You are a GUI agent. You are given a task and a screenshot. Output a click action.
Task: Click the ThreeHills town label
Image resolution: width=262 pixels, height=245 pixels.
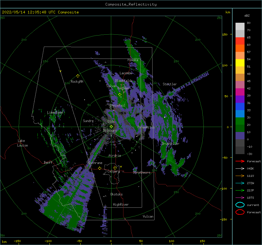tap(146, 127)
